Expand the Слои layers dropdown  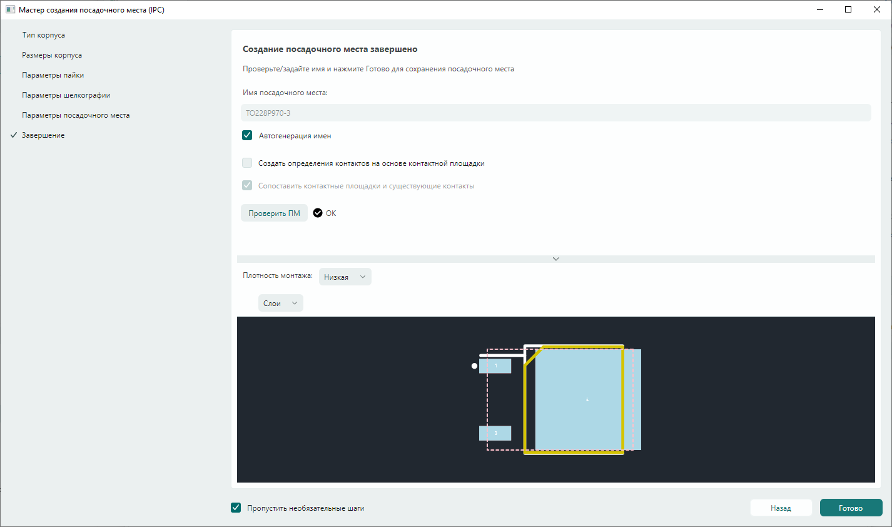[x=280, y=303]
